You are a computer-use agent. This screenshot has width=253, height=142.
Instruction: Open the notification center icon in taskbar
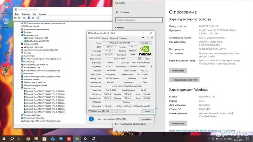[247, 138]
